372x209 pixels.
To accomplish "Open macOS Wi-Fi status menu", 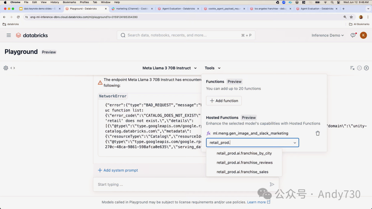I will [325, 2].
